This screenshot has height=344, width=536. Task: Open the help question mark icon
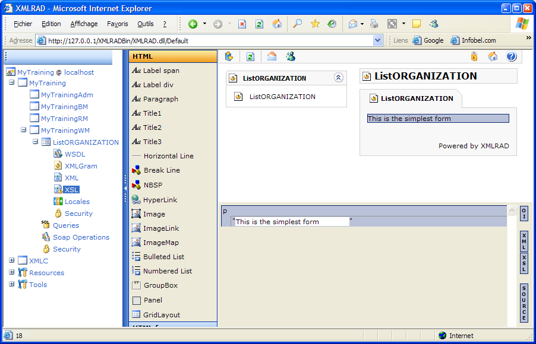click(511, 57)
